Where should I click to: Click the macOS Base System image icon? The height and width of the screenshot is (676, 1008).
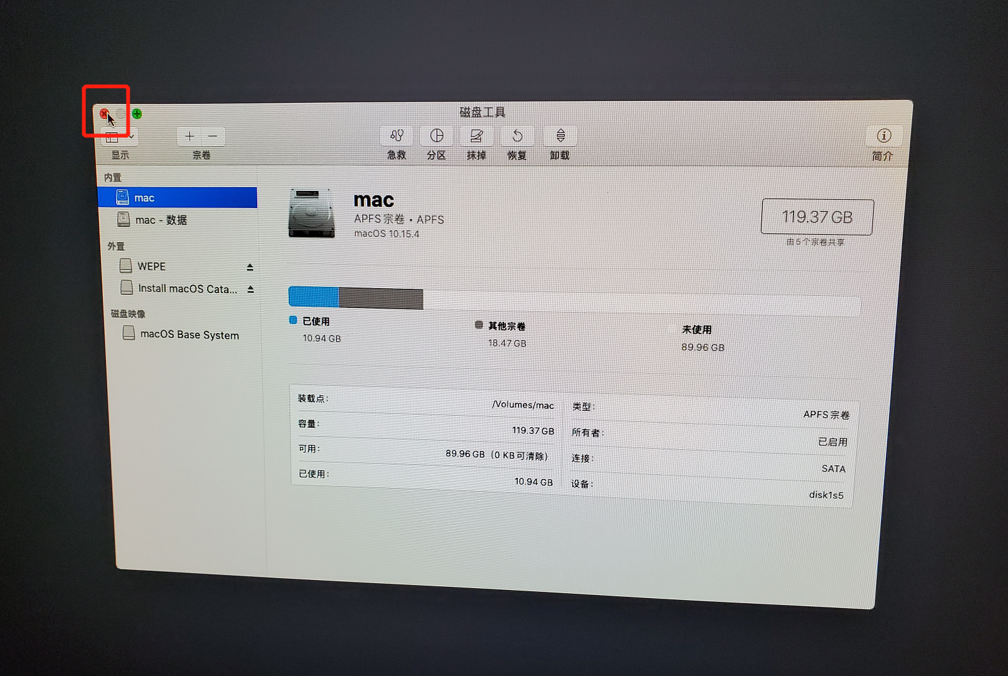pos(129,333)
